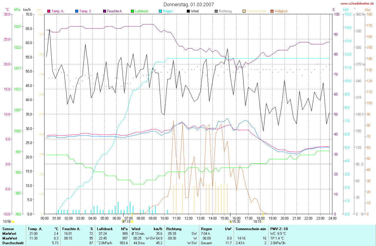The height and width of the screenshot is (246, 376).
Task: Click the purple Feuchte A. legend swatch
Action: coord(105,11)
